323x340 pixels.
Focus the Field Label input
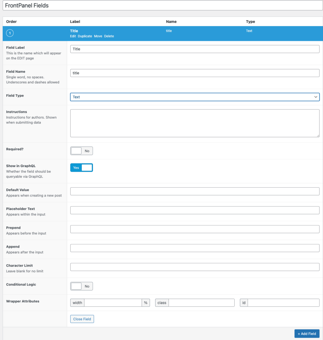pos(195,49)
